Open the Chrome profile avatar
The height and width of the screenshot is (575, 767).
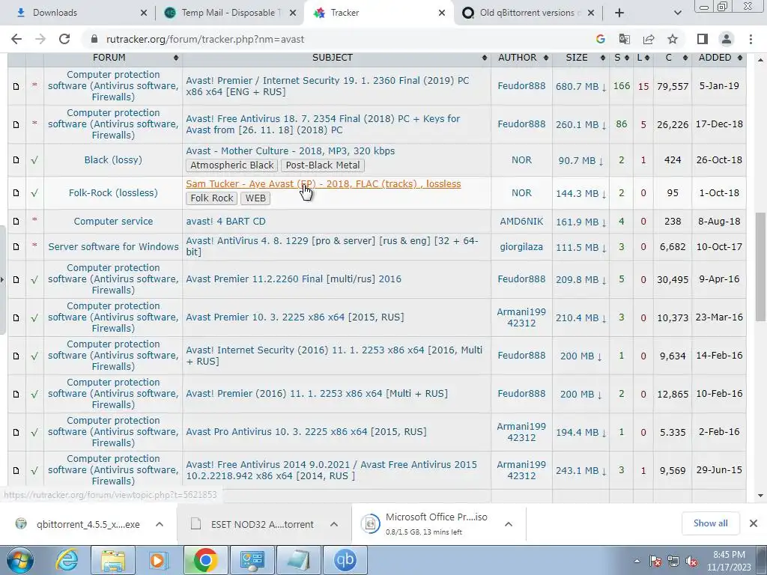[727, 39]
